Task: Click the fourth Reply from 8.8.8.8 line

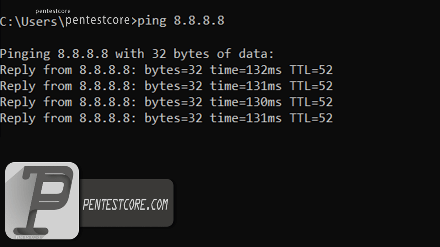Action: pyautogui.click(x=166, y=118)
